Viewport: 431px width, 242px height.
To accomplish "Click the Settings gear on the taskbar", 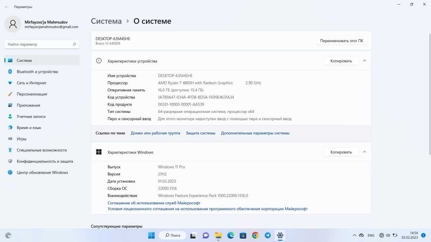I will pyautogui.click(x=280, y=235).
